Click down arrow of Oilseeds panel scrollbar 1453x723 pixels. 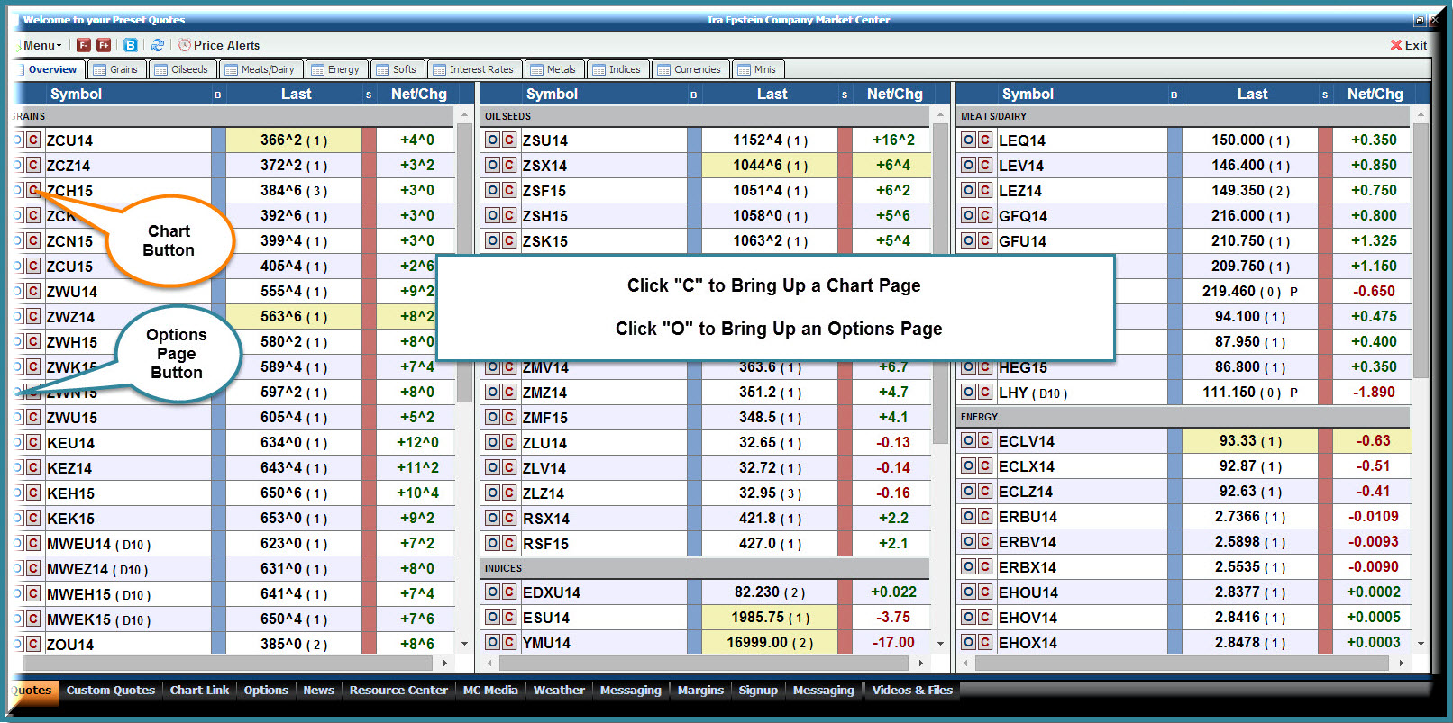tap(940, 644)
